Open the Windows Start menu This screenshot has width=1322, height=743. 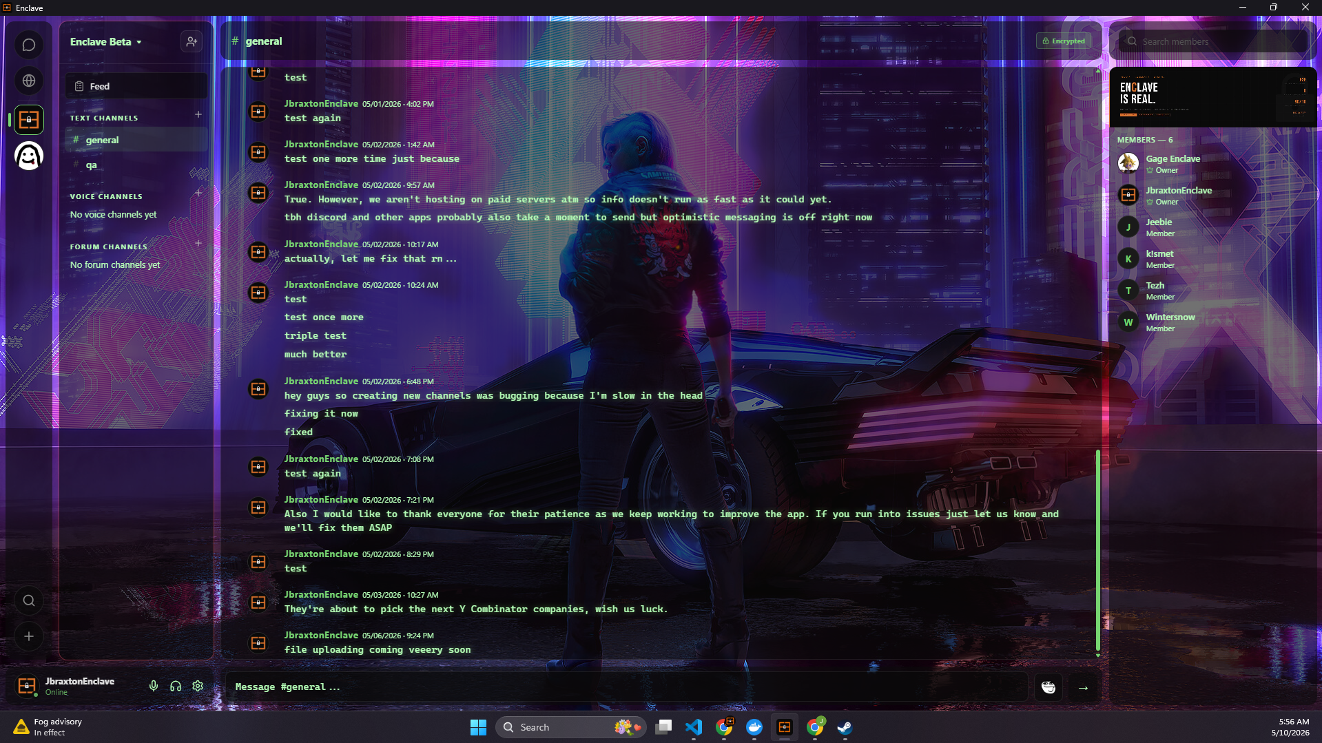[x=478, y=727]
